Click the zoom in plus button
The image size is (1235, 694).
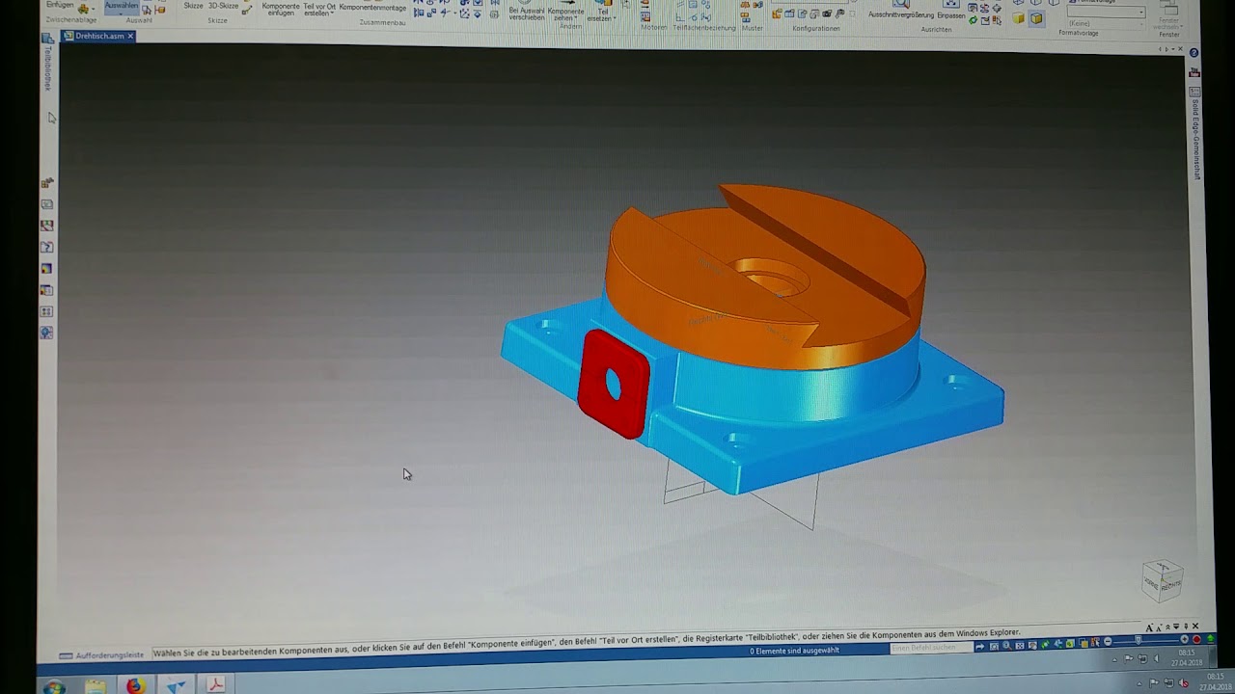click(x=1185, y=639)
